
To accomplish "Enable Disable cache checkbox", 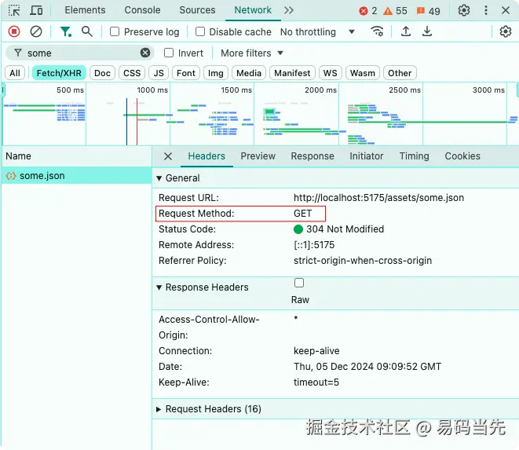I will 200,31.
